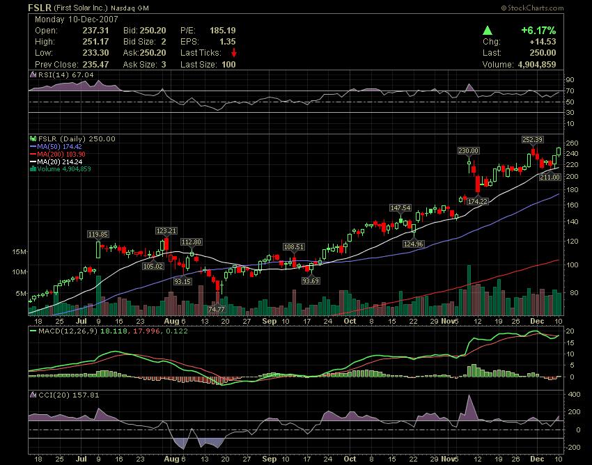The image size is (592, 465).
Task: Click the 123.21 price callout
Action: [166, 230]
